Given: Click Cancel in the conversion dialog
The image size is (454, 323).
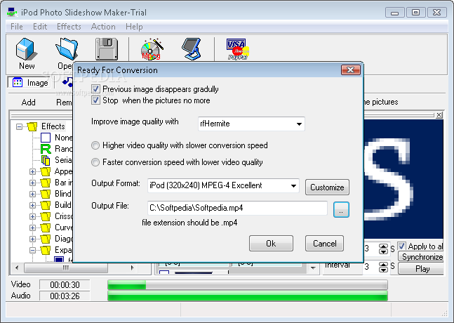Looking at the screenshot, I should (x=325, y=244).
